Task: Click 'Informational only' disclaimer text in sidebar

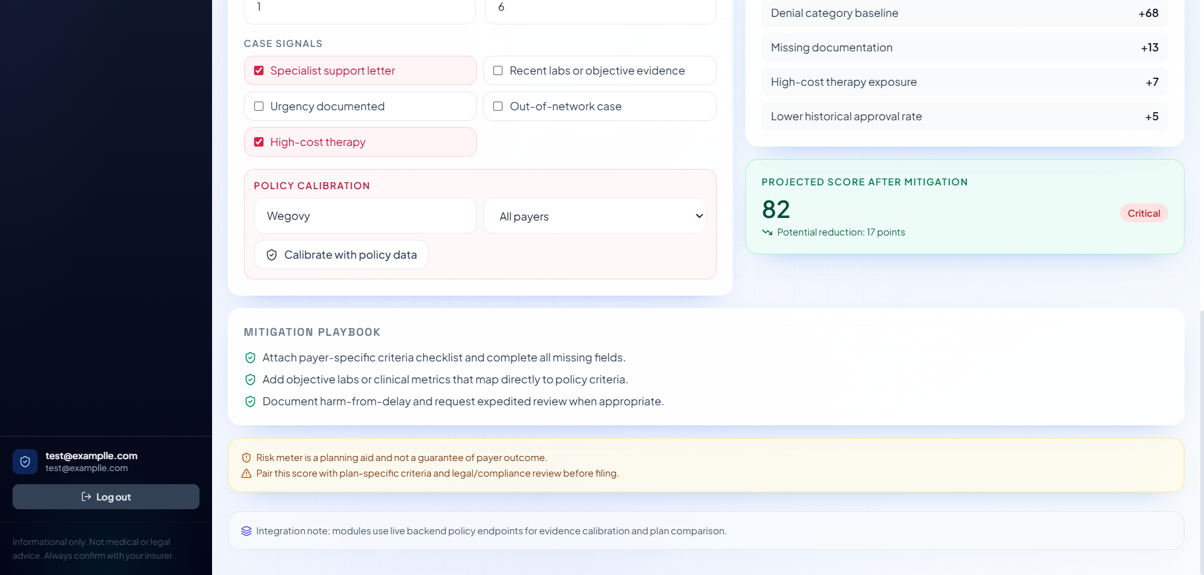Action: pos(93,549)
